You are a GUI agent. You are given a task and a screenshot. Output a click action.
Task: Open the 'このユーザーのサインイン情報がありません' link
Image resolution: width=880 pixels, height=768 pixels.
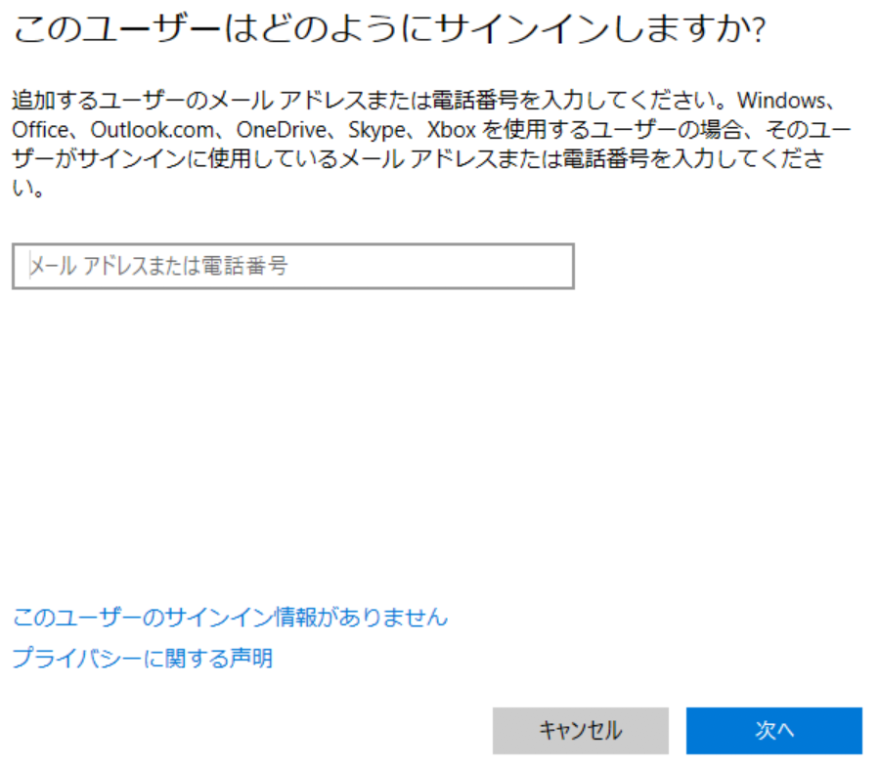coord(230,618)
